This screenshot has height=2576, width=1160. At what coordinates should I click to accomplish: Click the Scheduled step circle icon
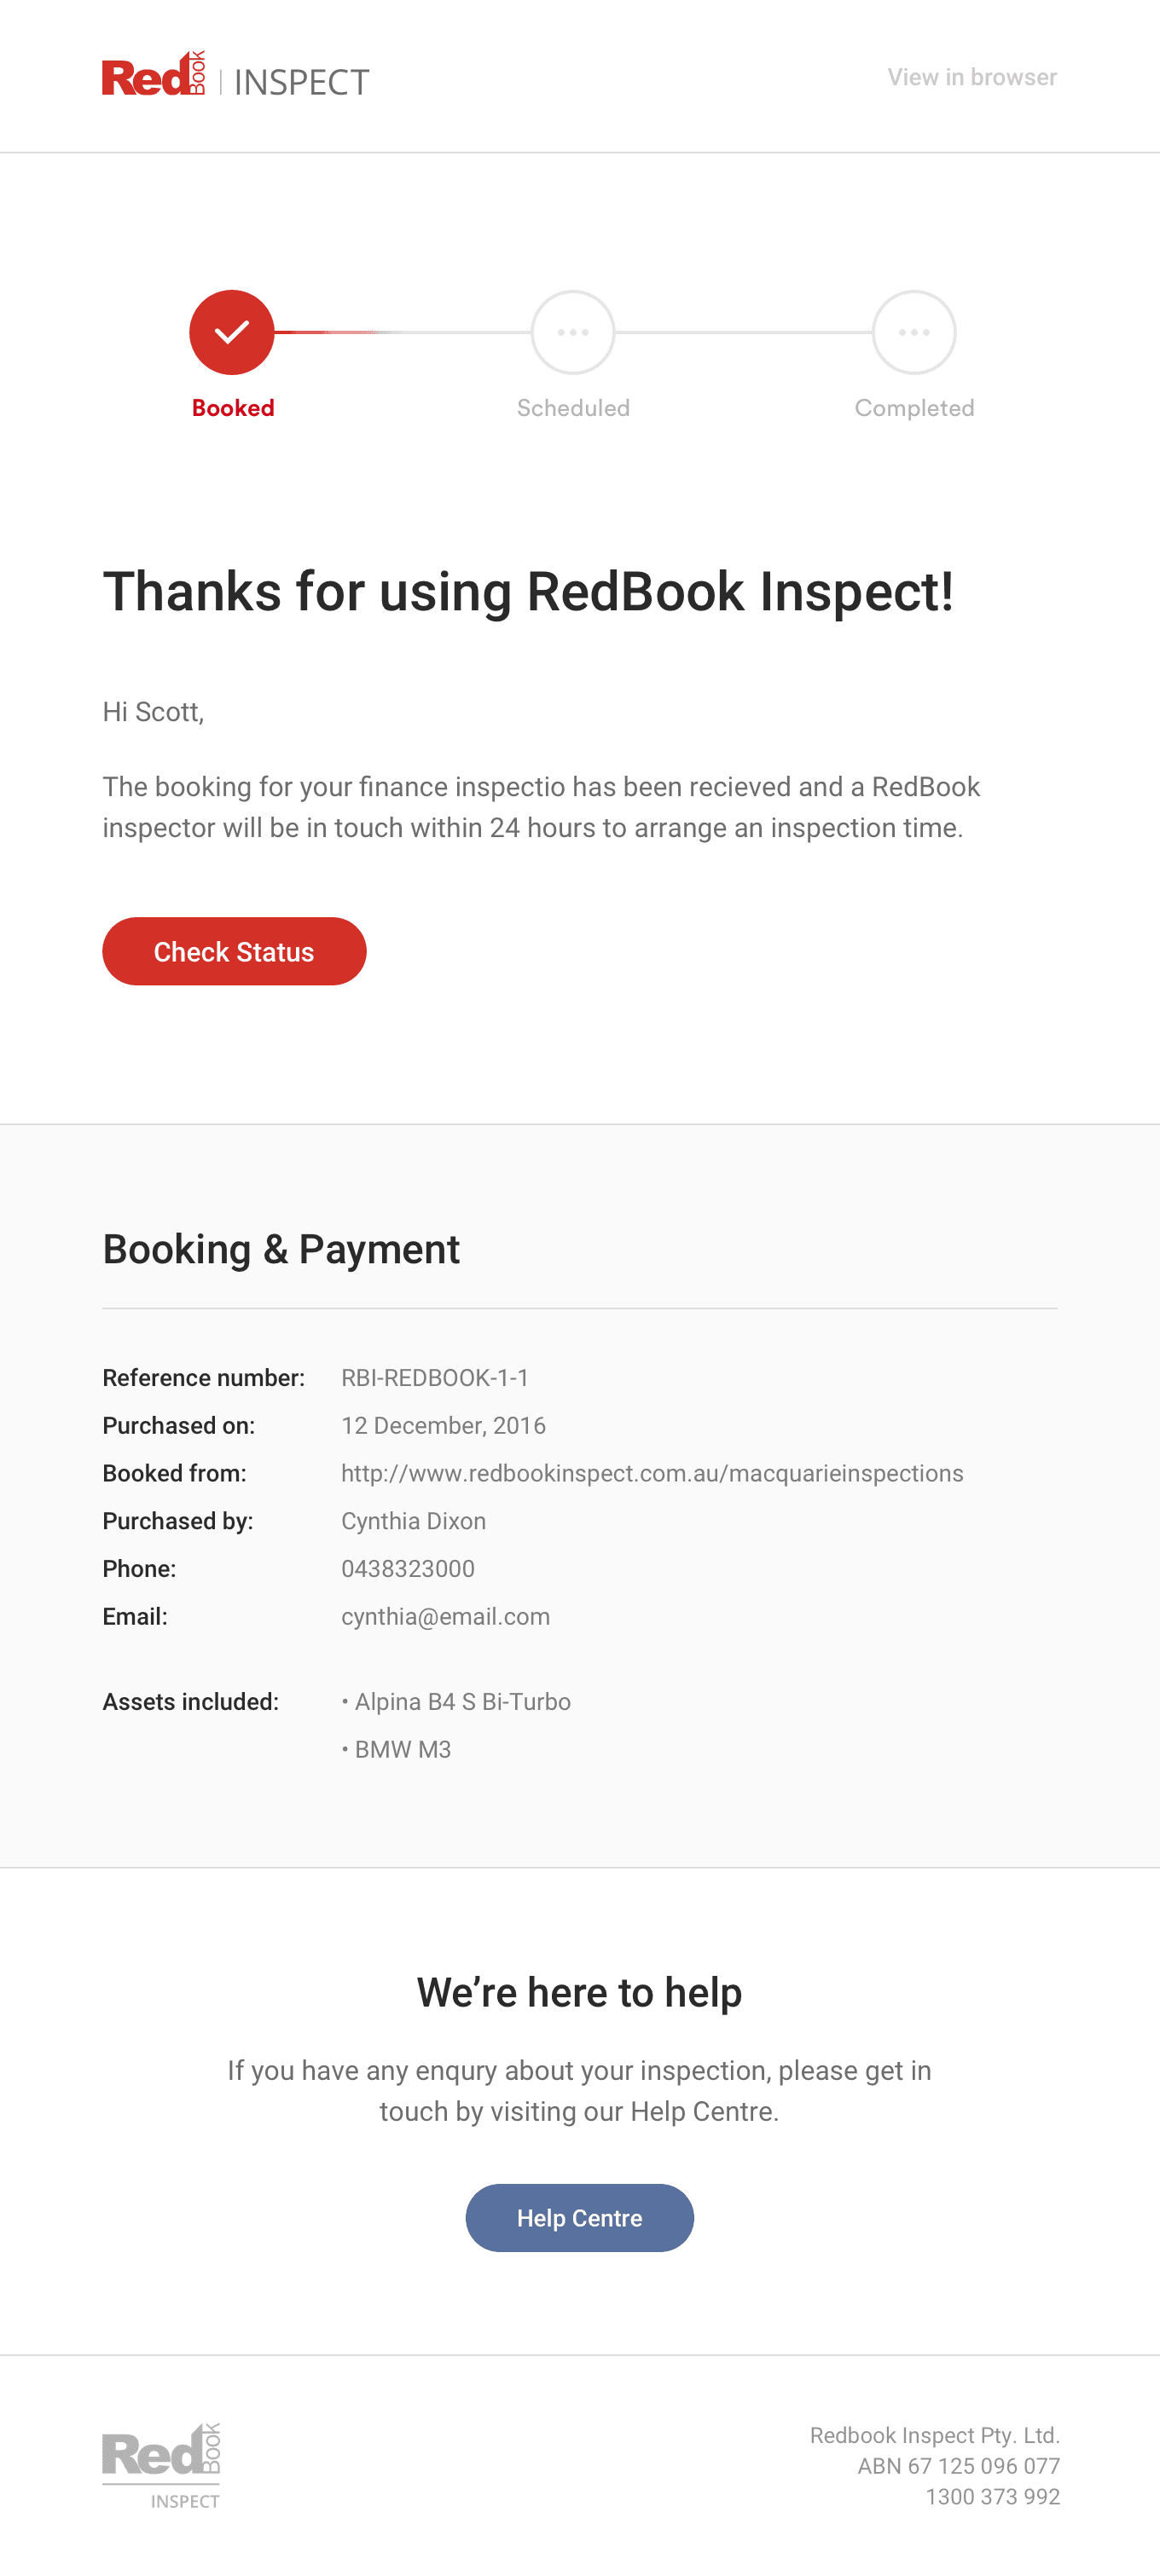pyautogui.click(x=572, y=332)
